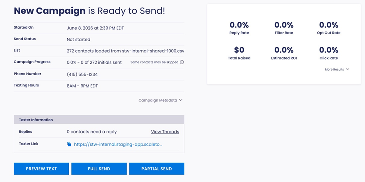Image resolution: width=365 pixels, height=182 pixels.
Task: Click the Opt Out Rate statistic
Action: pyautogui.click(x=329, y=28)
